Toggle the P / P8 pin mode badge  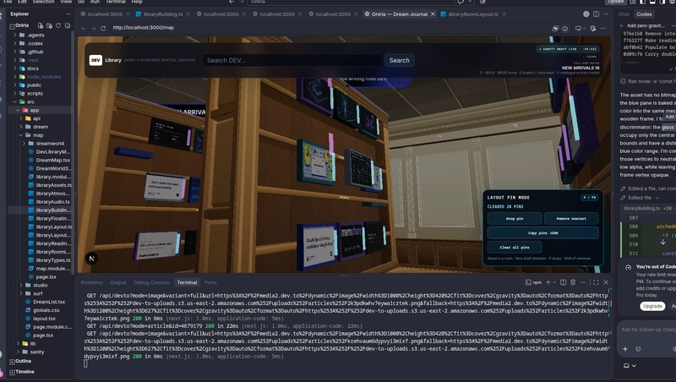pyautogui.click(x=589, y=198)
